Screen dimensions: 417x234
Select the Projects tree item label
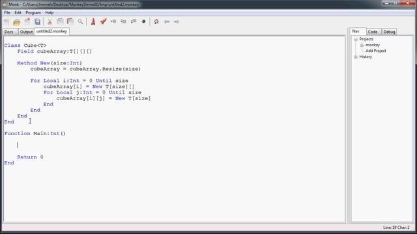point(366,39)
